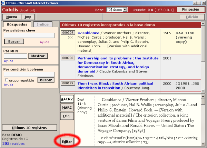Image resolution: width=207 pixels, height=148 pixels.
Task: Click the Nuevo button
Action: point(12,17)
